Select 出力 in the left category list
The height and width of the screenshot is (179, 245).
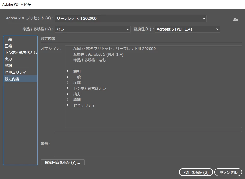pos(20,59)
